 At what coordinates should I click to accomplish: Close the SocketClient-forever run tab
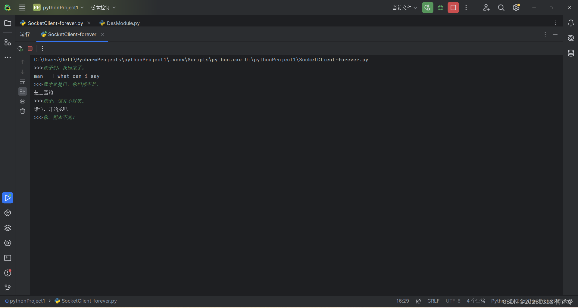coord(102,35)
